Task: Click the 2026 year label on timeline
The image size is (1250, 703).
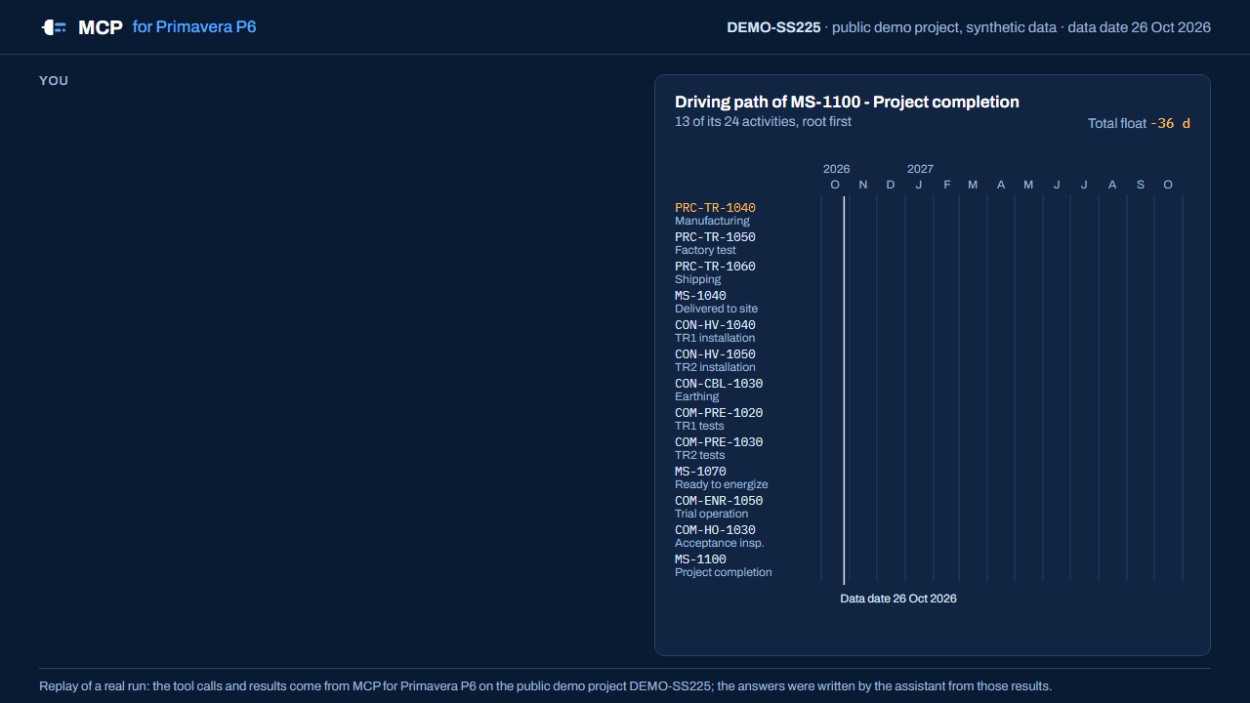Action: (x=837, y=169)
